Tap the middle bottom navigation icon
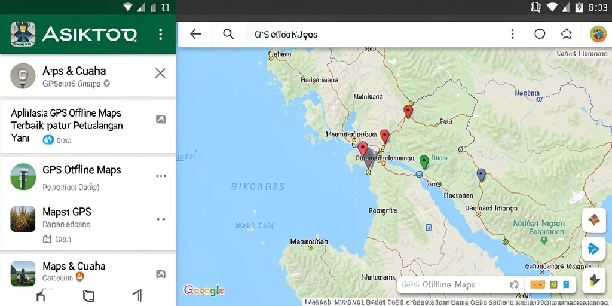Viewport: 612px width, 306px height. coord(88,296)
